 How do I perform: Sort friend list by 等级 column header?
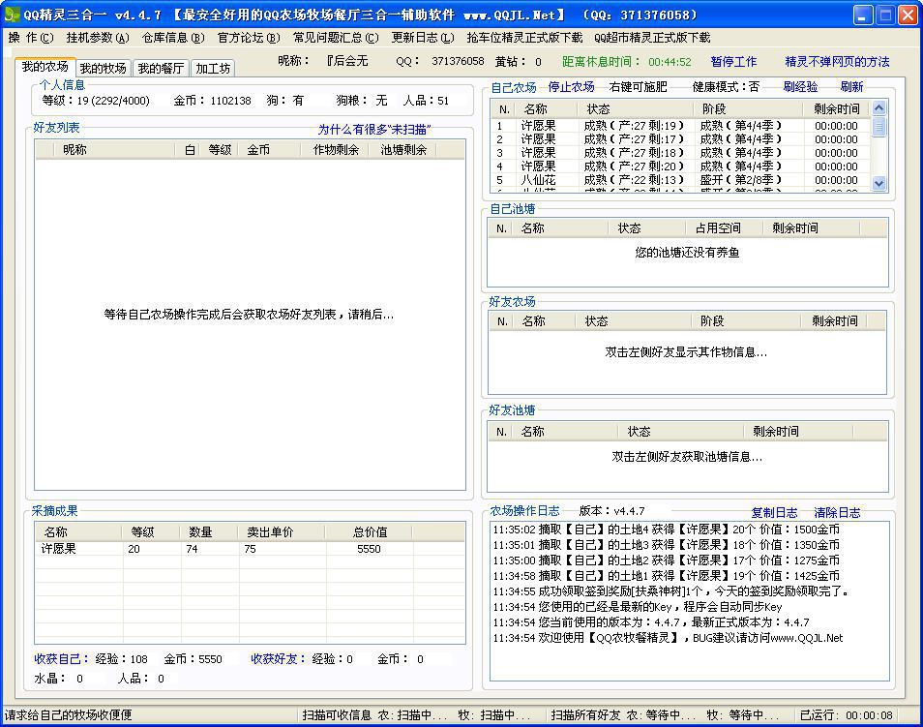(220, 150)
